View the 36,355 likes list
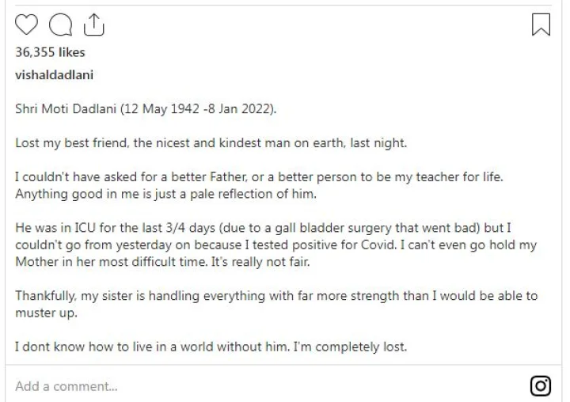The width and height of the screenshot is (570, 402). (x=50, y=52)
